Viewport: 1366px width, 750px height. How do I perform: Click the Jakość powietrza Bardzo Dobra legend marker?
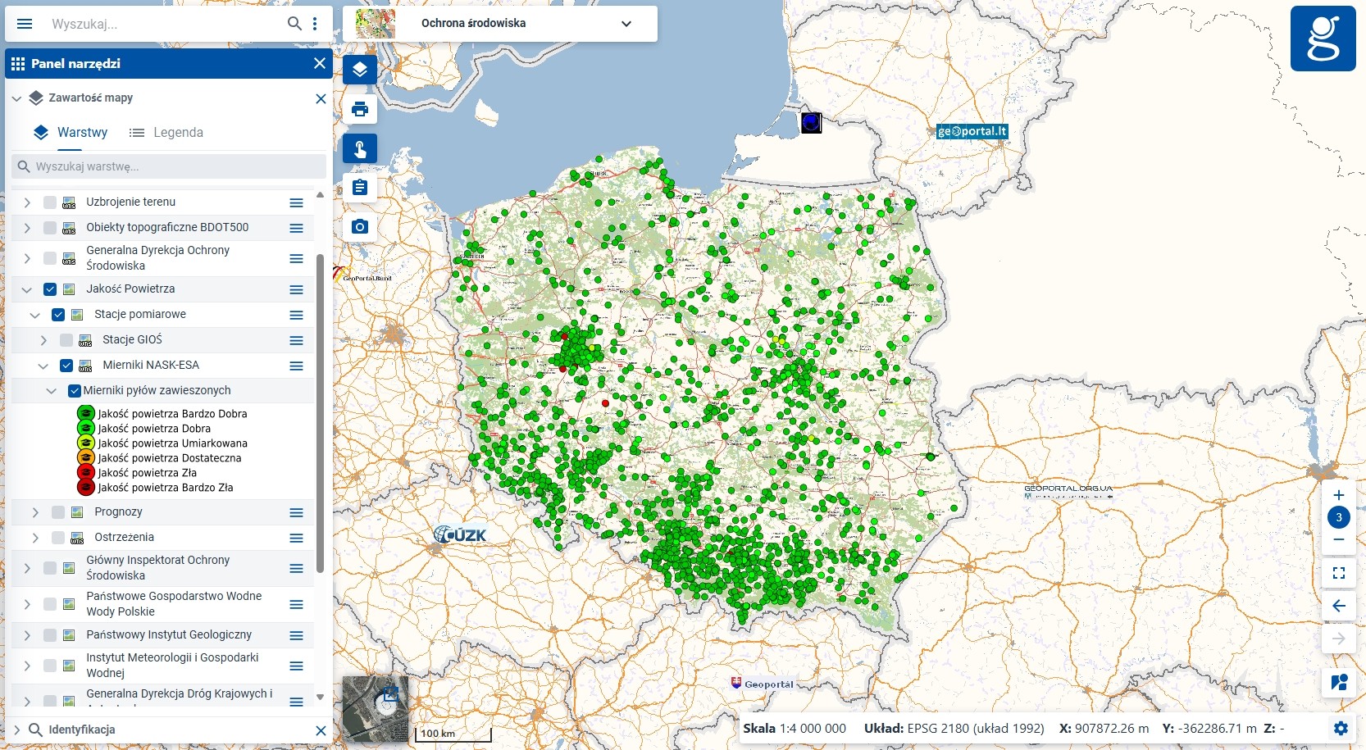[86, 414]
